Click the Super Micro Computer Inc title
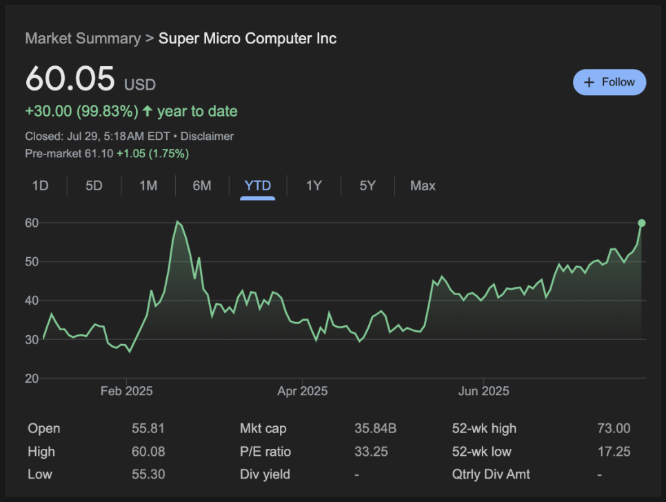This screenshot has width=666, height=502. tap(248, 39)
